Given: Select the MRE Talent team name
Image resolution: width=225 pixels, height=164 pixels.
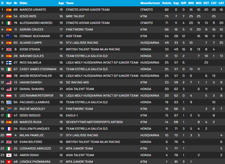Looking at the screenshot, I should tap(76, 16).
